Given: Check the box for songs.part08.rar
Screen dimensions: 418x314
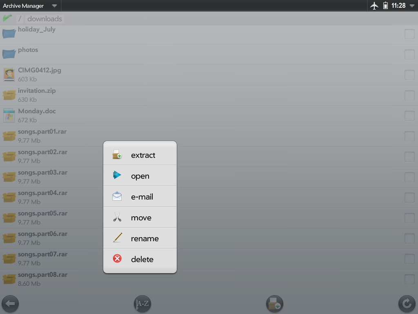Looking at the screenshot, I should click(x=409, y=279).
